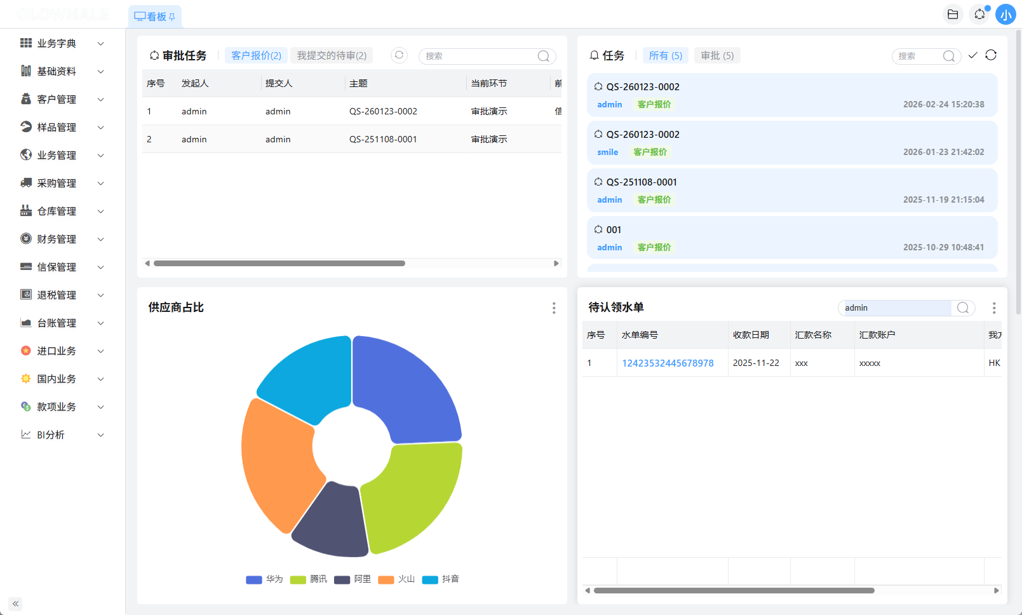Toggle Douyin legend series visibility
The image size is (1022, 615).
tap(440, 579)
